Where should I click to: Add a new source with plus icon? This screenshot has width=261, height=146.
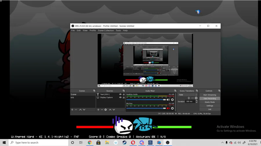click(98, 110)
